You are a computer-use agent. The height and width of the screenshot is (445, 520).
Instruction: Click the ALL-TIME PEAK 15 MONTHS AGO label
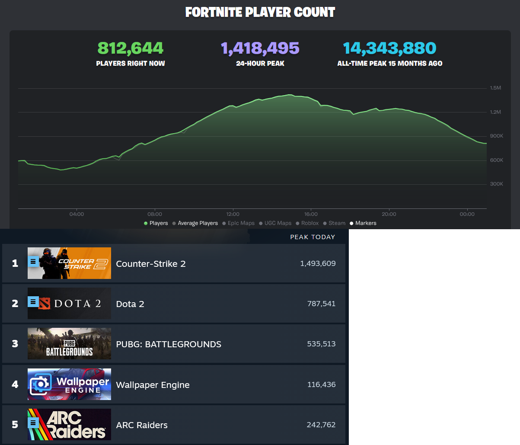pyautogui.click(x=390, y=63)
